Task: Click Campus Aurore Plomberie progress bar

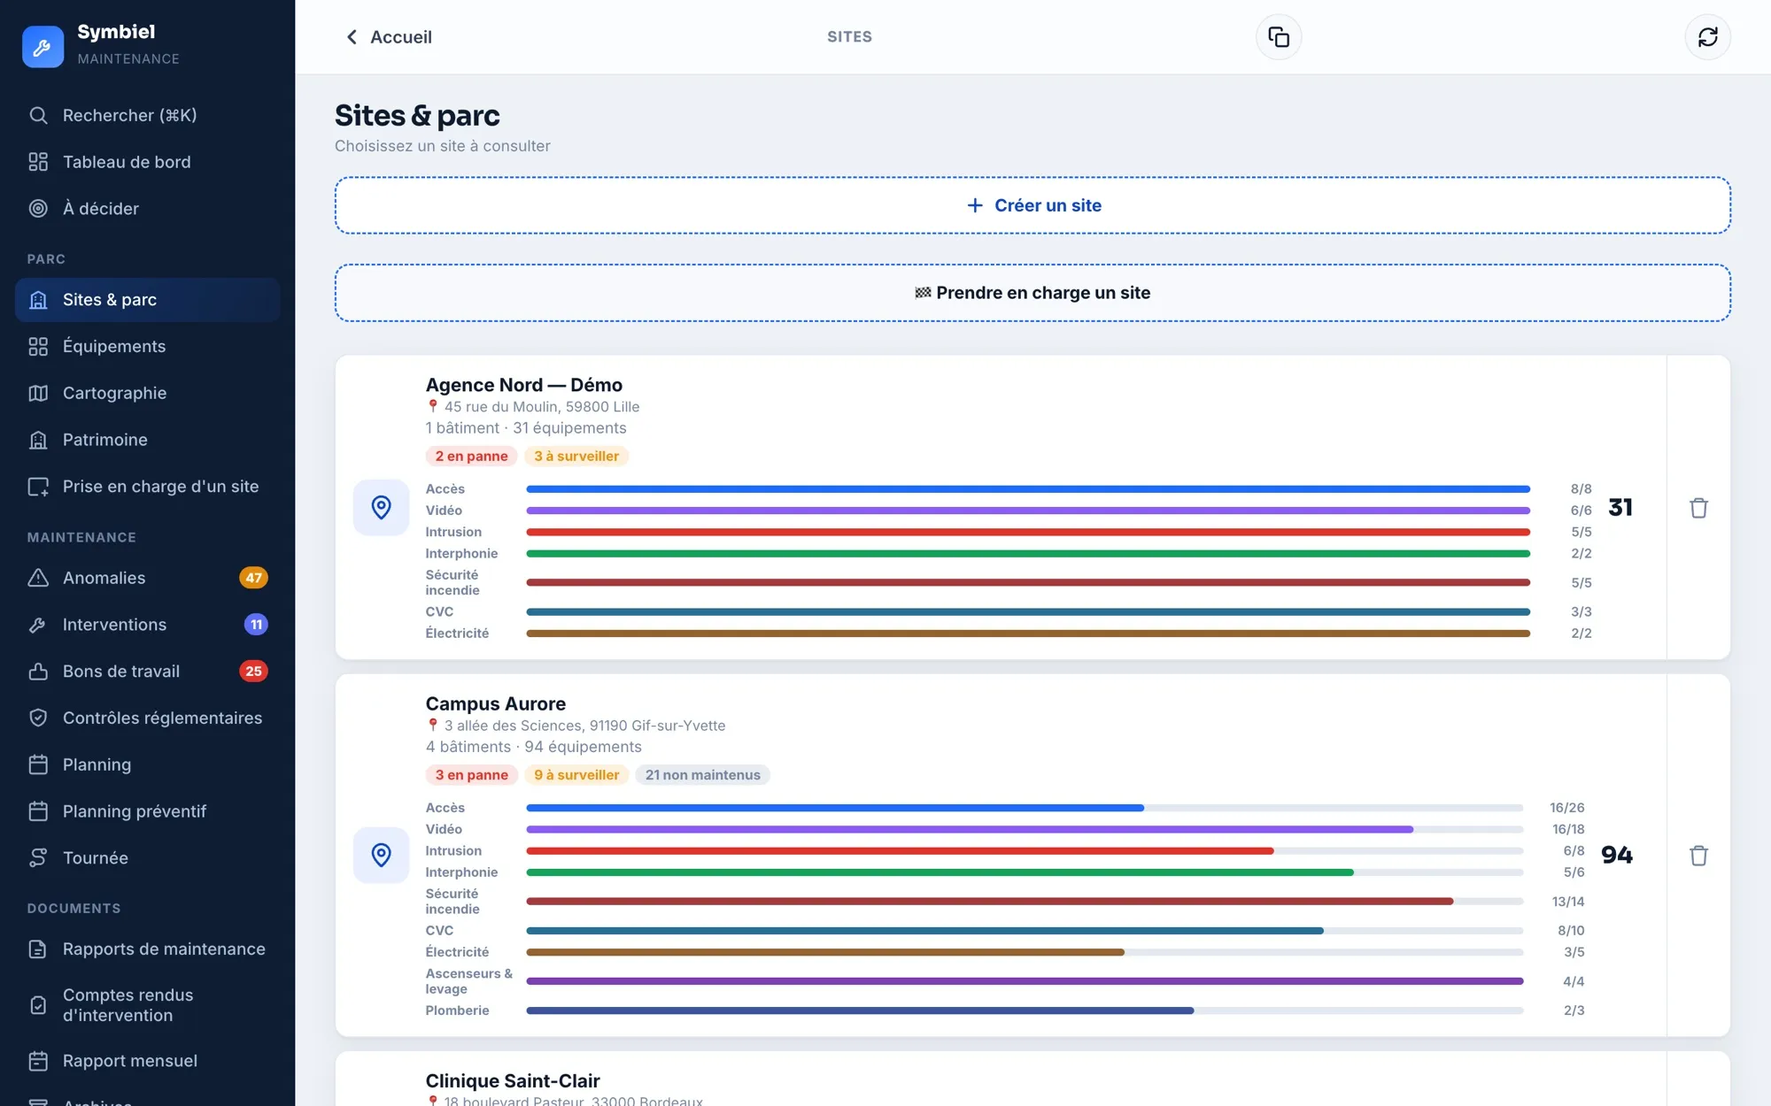Action: (1025, 1010)
